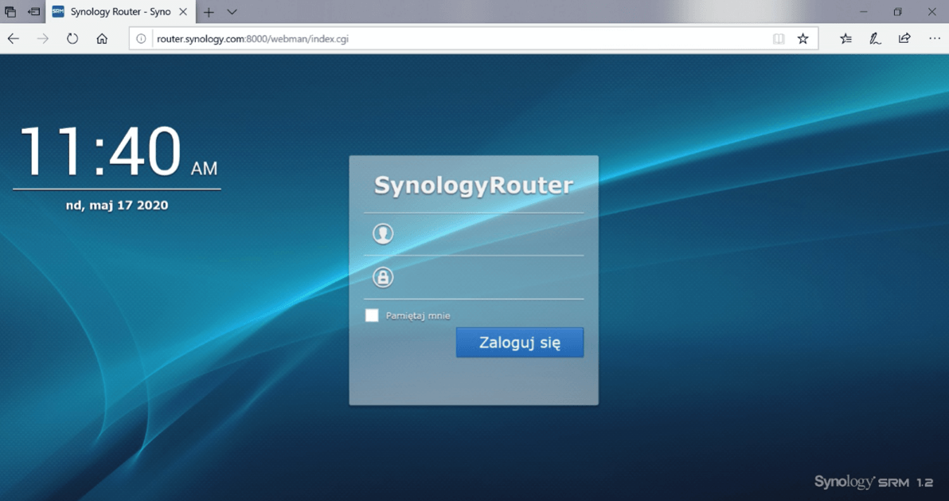
Task: Enable the 'Pamiętaj mnie' checkbox
Action: click(x=372, y=315)
